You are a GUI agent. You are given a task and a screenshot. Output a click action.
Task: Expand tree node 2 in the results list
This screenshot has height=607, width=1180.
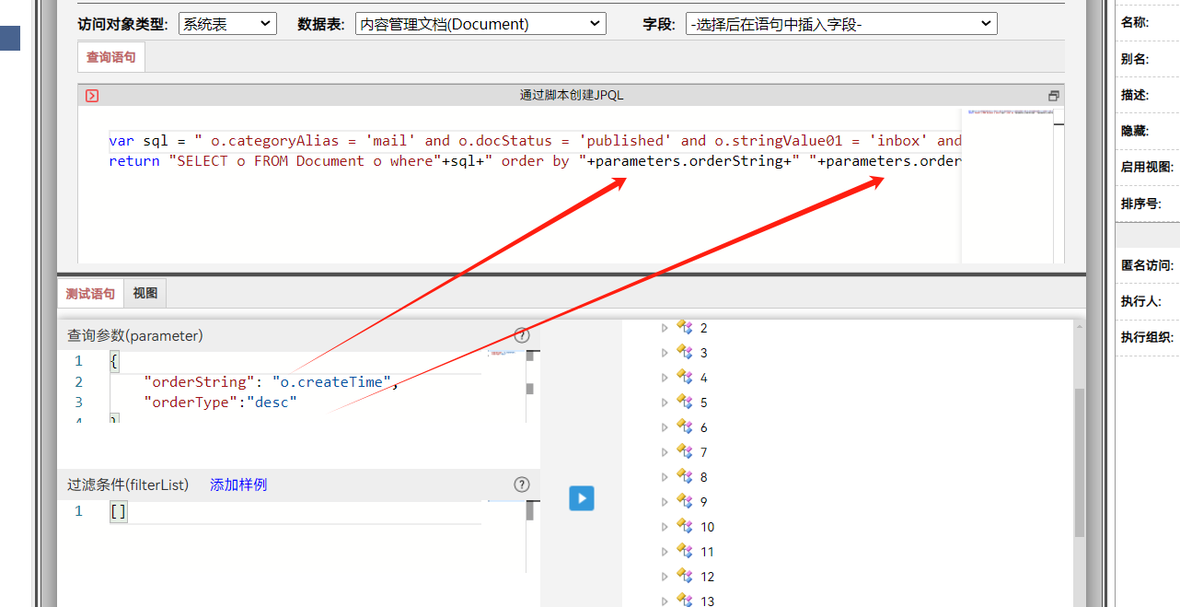[665, 327]
